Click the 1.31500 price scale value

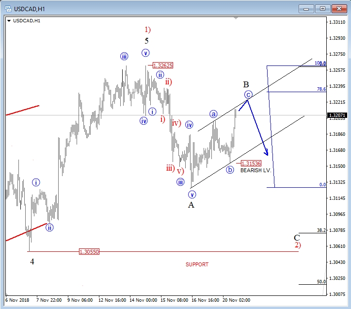(337, 166)
